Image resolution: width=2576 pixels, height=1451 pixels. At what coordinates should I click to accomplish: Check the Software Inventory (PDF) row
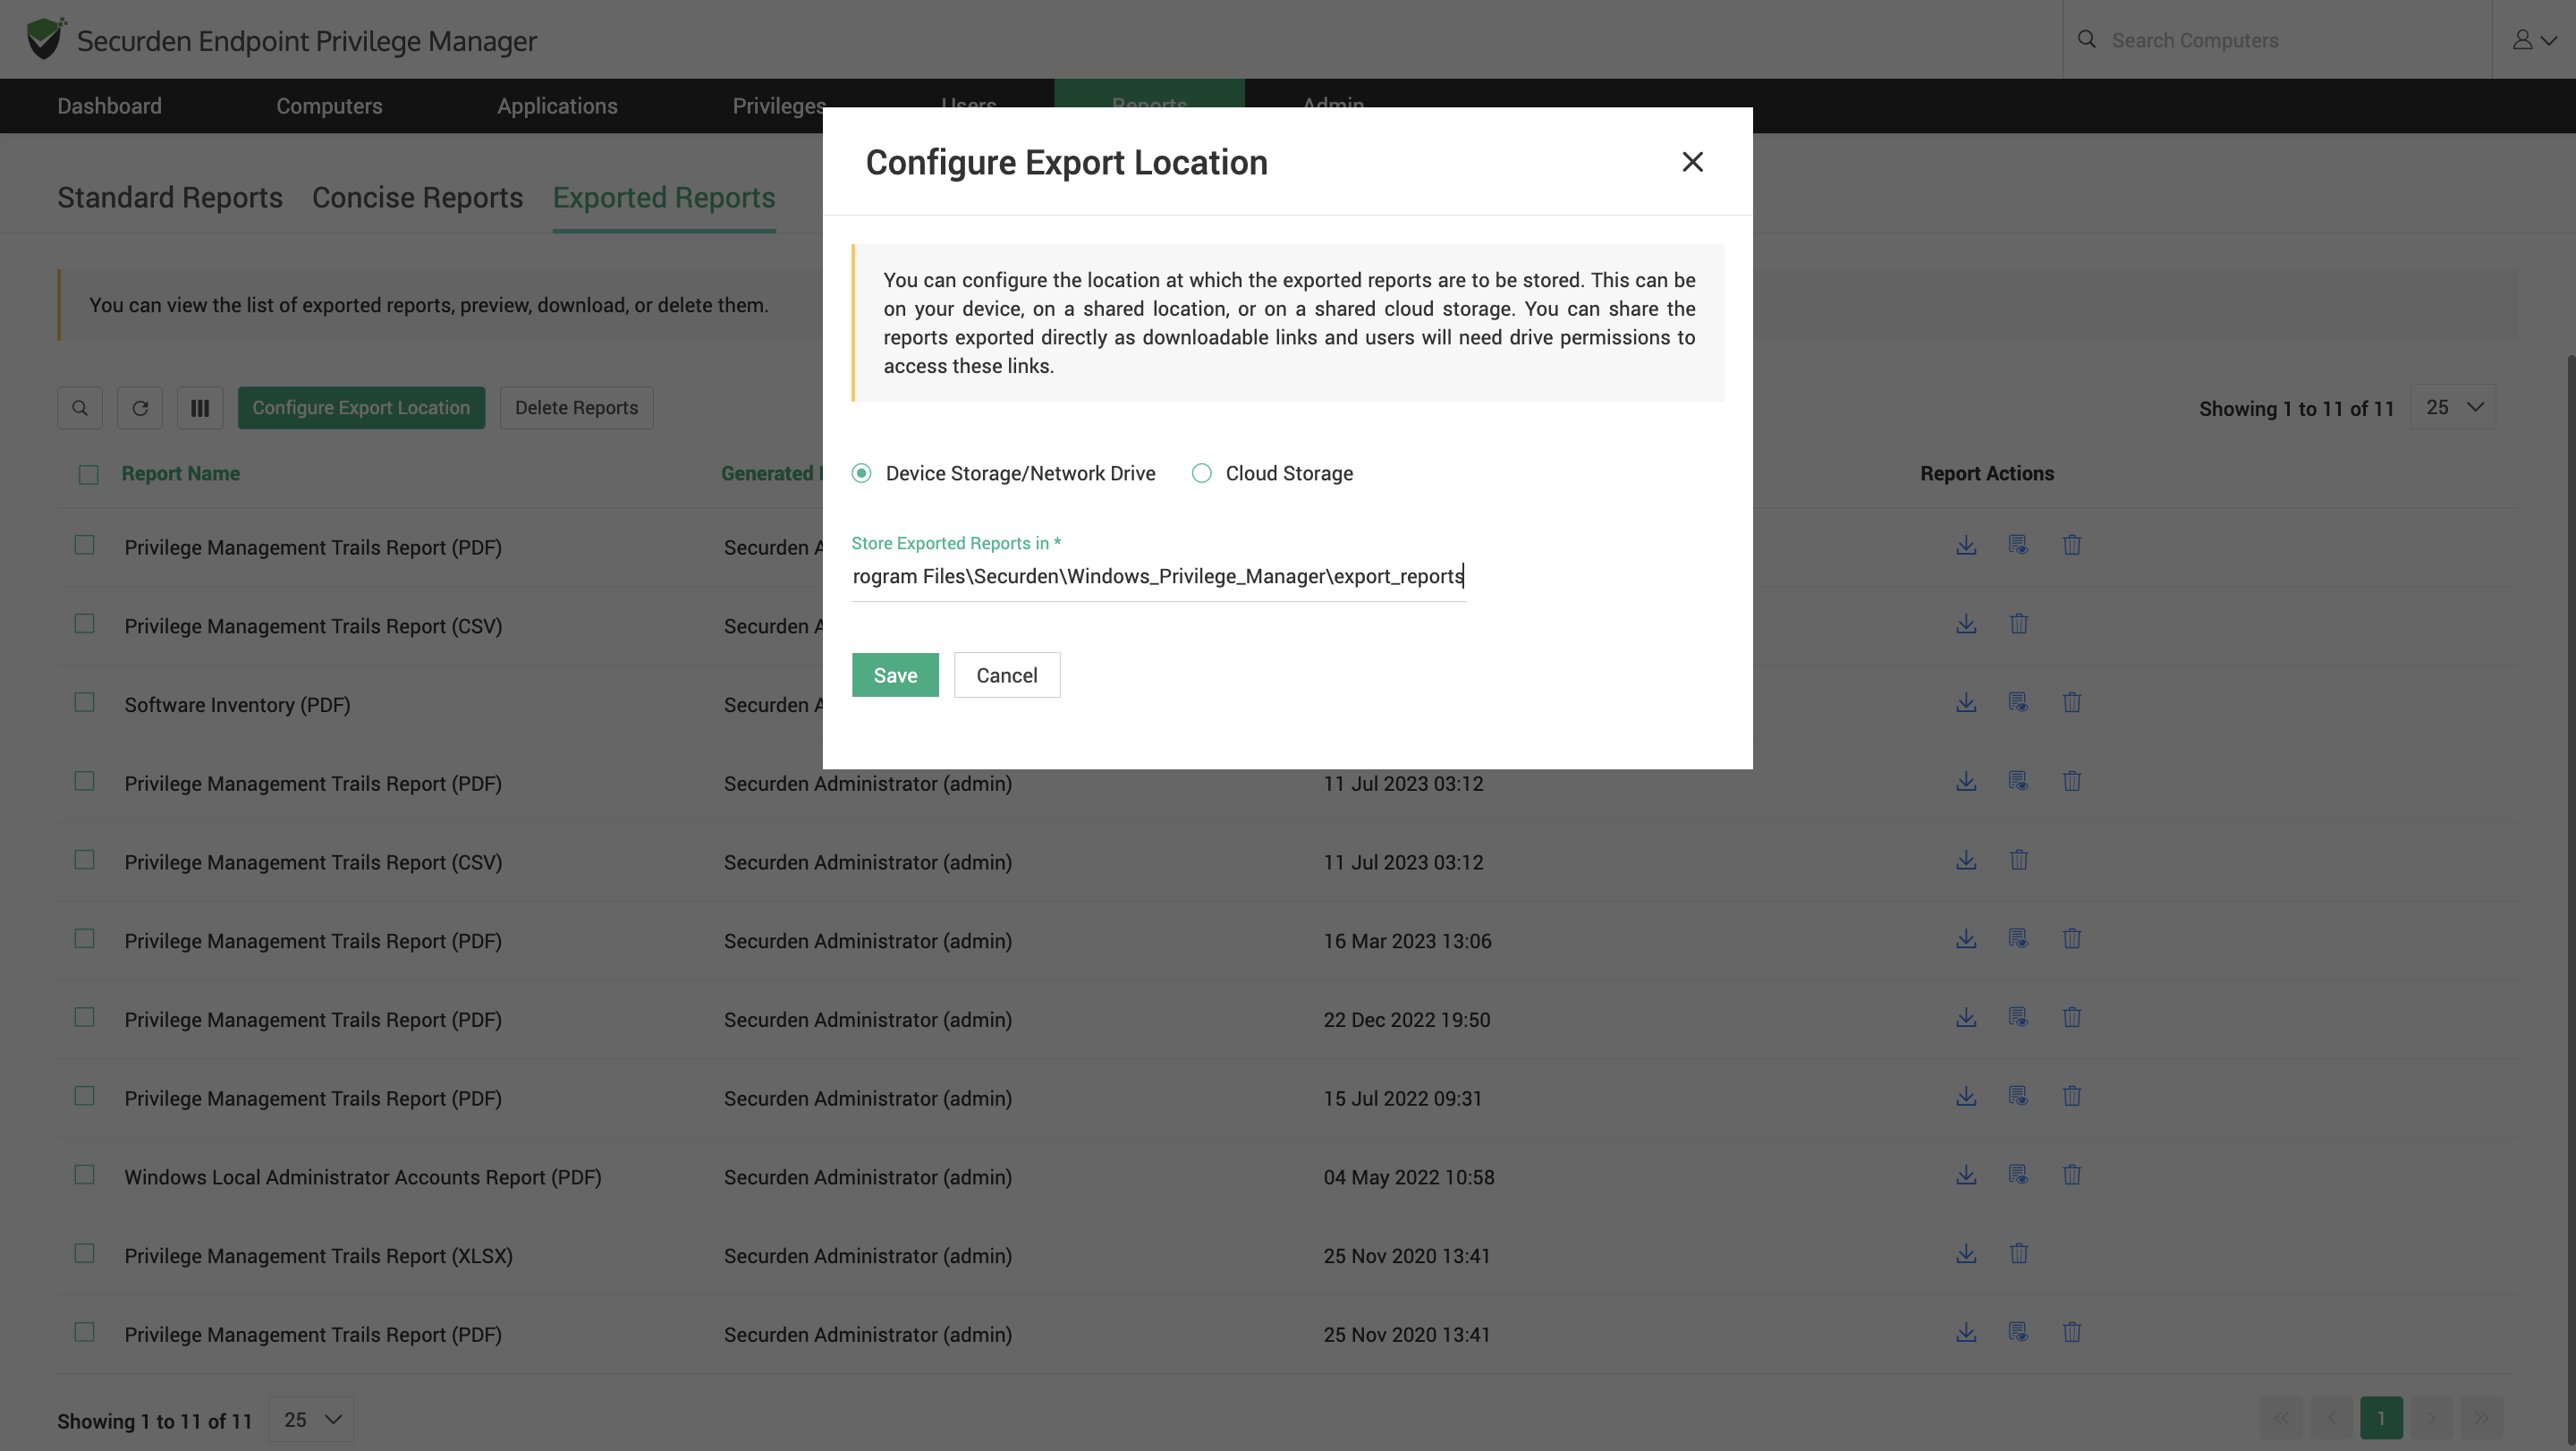84,703
